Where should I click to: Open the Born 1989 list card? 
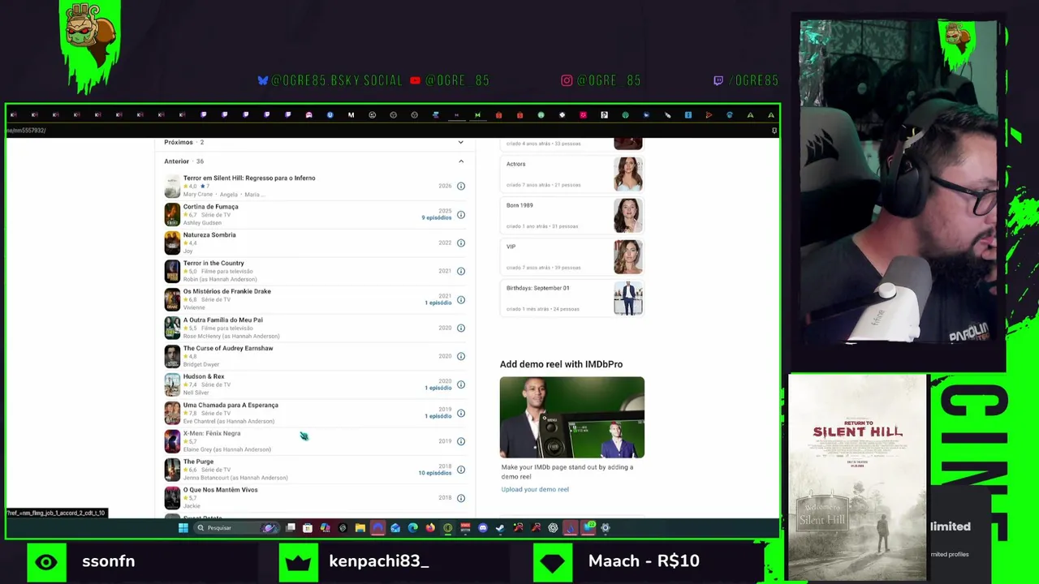572,216
